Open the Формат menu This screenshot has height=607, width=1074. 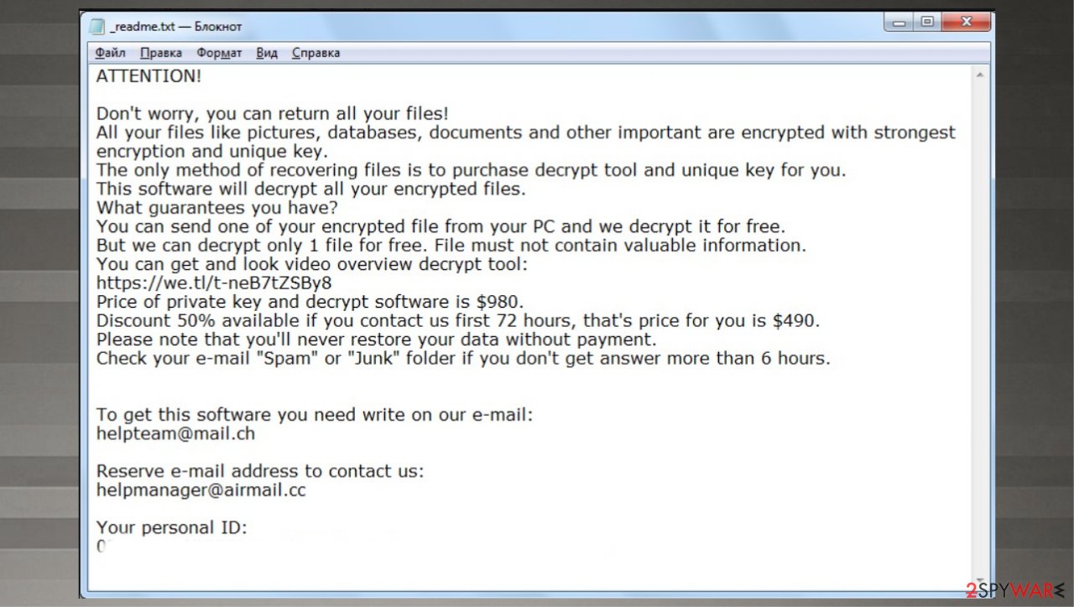point(219,53)
